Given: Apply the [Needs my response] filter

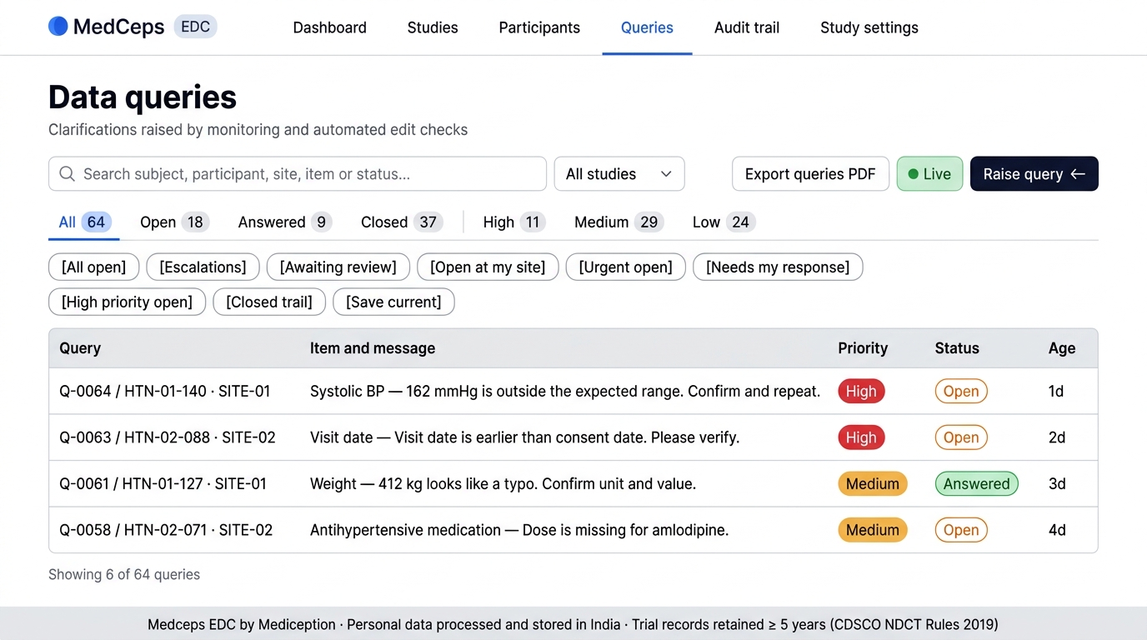Looking at the screenshot, I should tap(778, 267).
